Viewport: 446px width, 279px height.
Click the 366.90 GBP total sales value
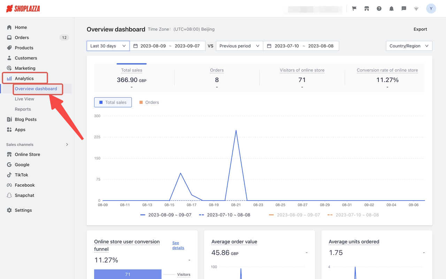[131, 80]
